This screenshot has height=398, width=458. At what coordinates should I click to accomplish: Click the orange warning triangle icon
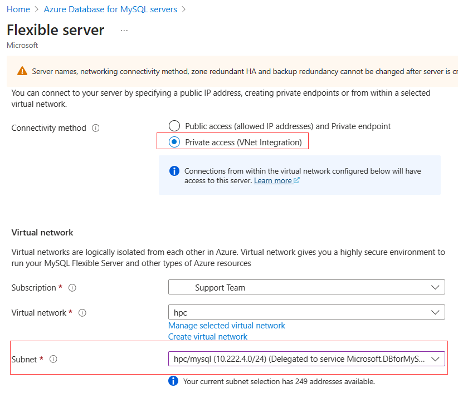22,71
